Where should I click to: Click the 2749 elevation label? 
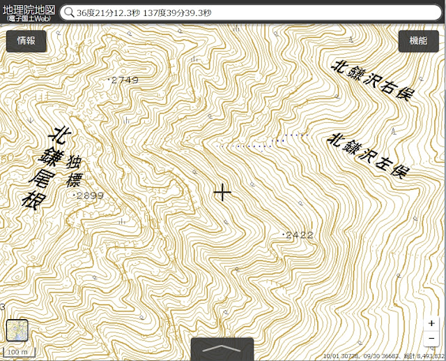click(123, 80)
